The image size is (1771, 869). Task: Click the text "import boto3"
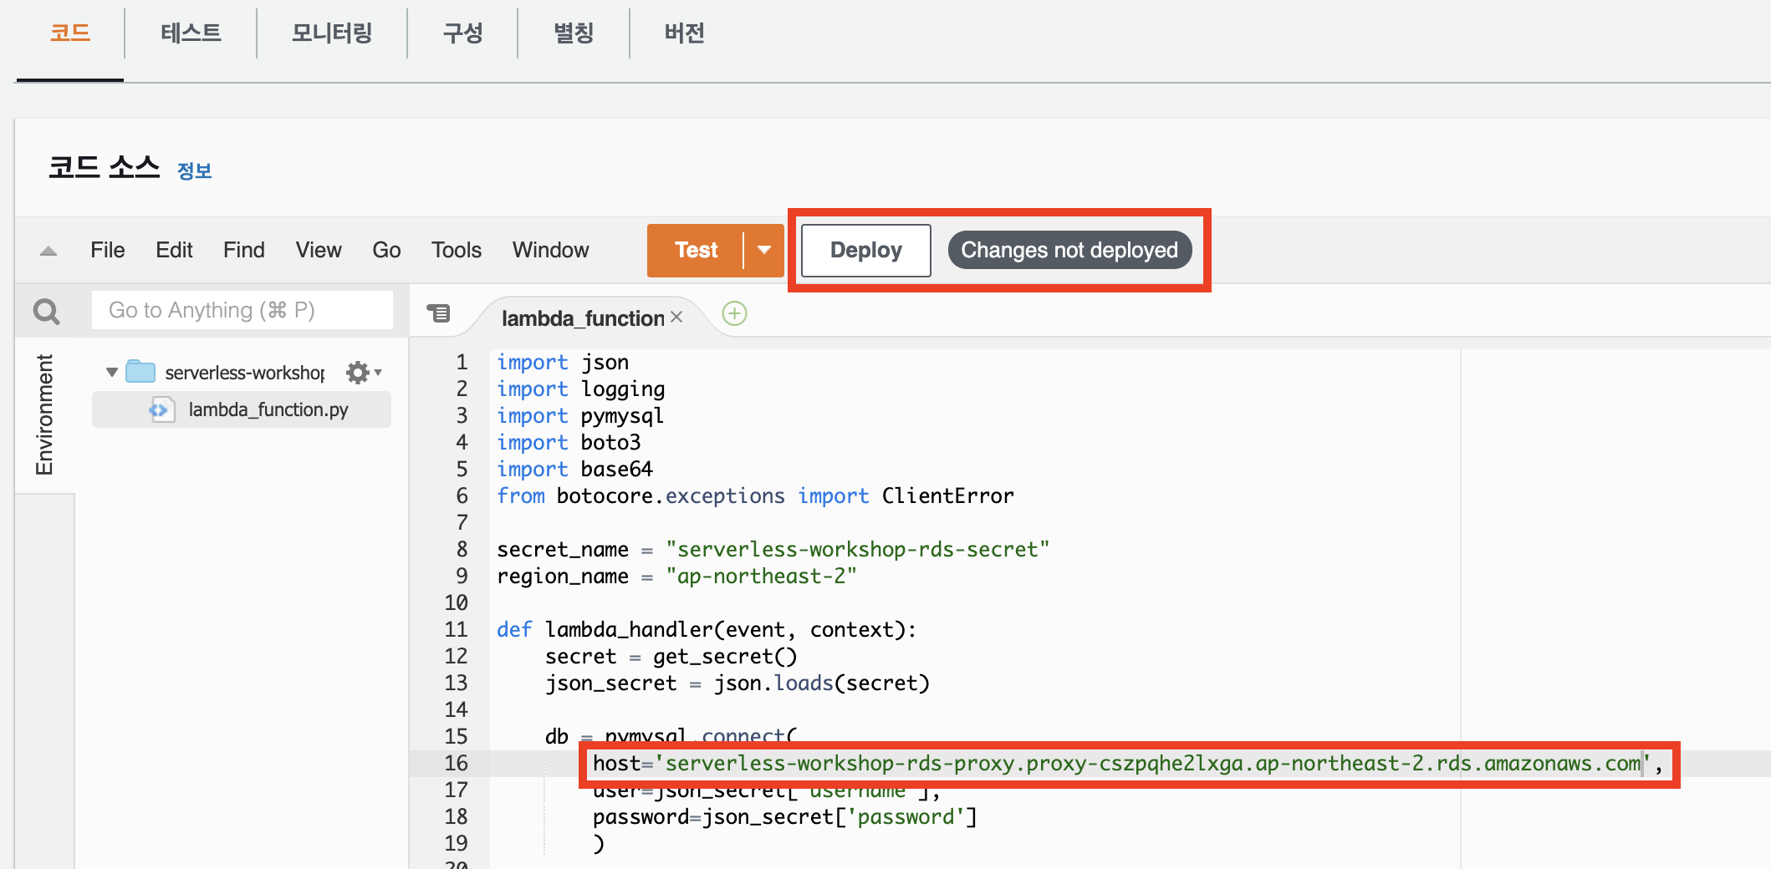pos(569,442)
